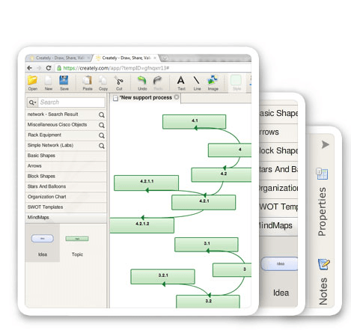
Task: Click the Properties panel table icon
Action: pos(322,174)
